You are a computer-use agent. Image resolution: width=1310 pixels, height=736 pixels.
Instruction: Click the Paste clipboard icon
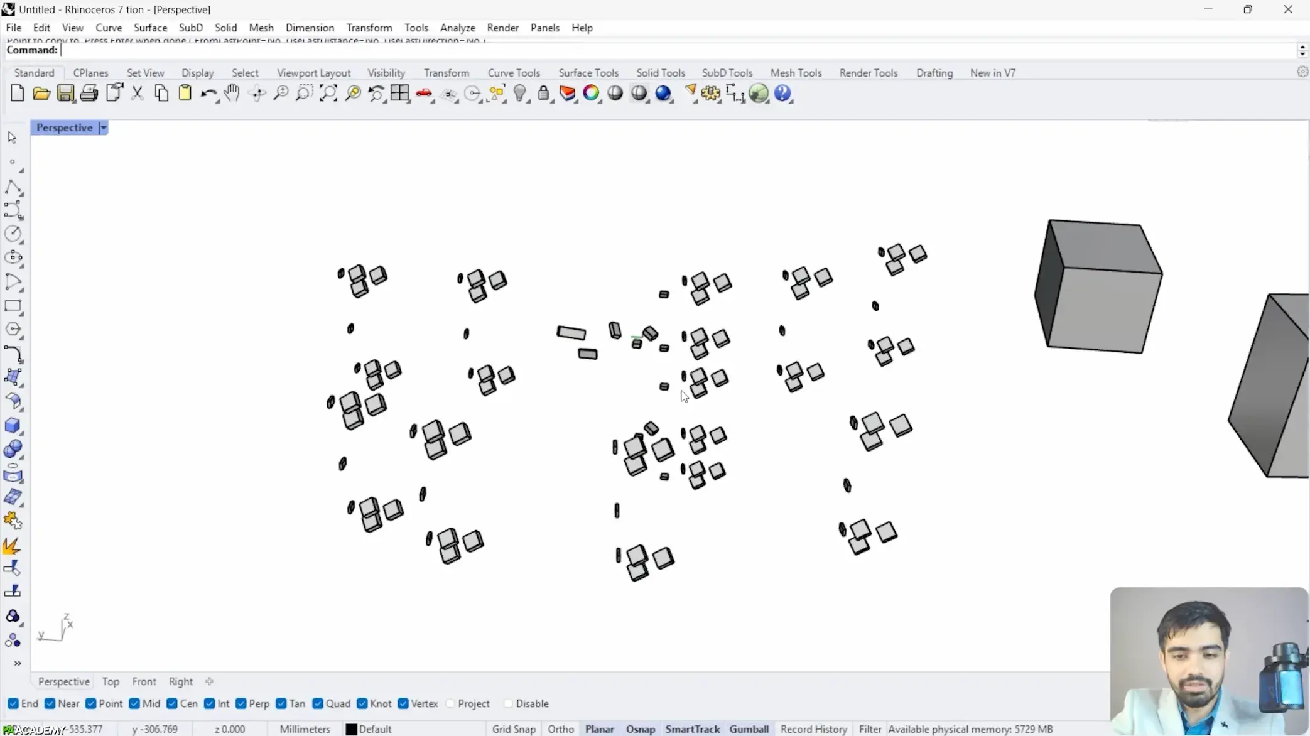pyautogui.click(x=185, y=94)
